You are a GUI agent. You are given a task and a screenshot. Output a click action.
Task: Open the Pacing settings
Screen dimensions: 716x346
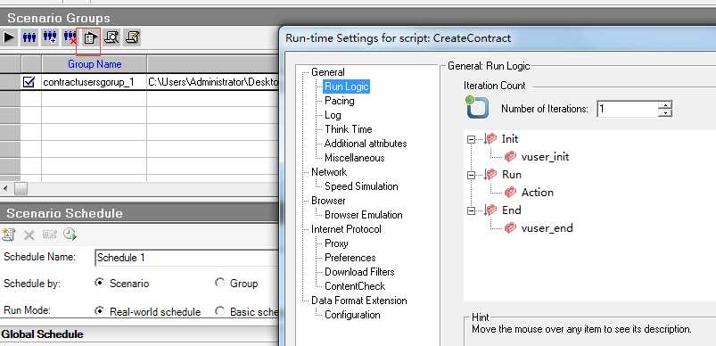340,101
